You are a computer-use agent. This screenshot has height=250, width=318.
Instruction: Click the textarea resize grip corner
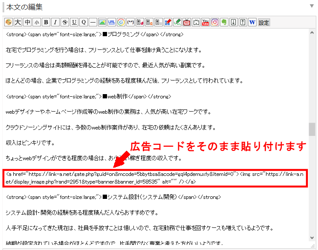(x=313, y=246)
